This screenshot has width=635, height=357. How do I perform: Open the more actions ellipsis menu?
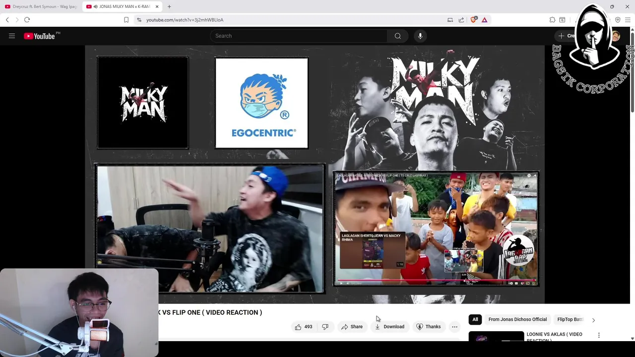point(454,327)
